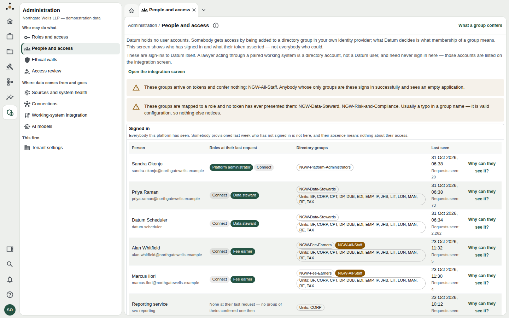Open the briefcase icon in the left rail
The height and width of the screenshot is (318, 509).
[10, 36]
